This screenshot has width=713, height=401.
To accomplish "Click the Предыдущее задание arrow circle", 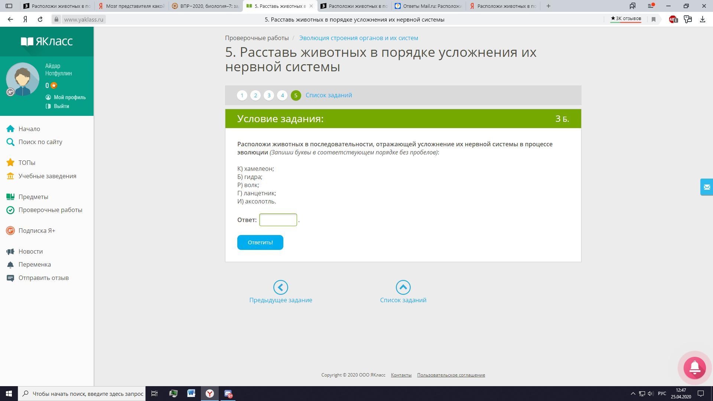I will [280, 287].
